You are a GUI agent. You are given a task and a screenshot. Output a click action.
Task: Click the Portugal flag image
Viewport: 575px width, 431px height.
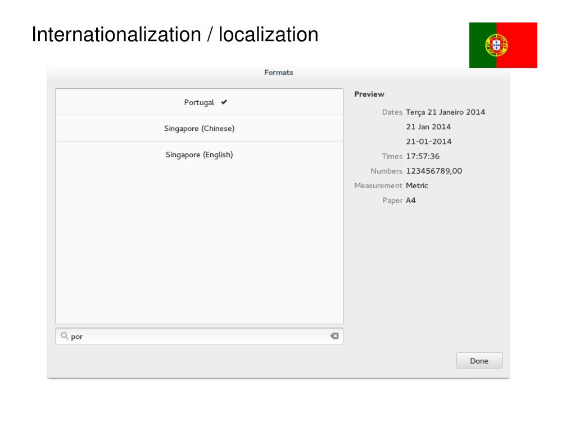point(503,45)
